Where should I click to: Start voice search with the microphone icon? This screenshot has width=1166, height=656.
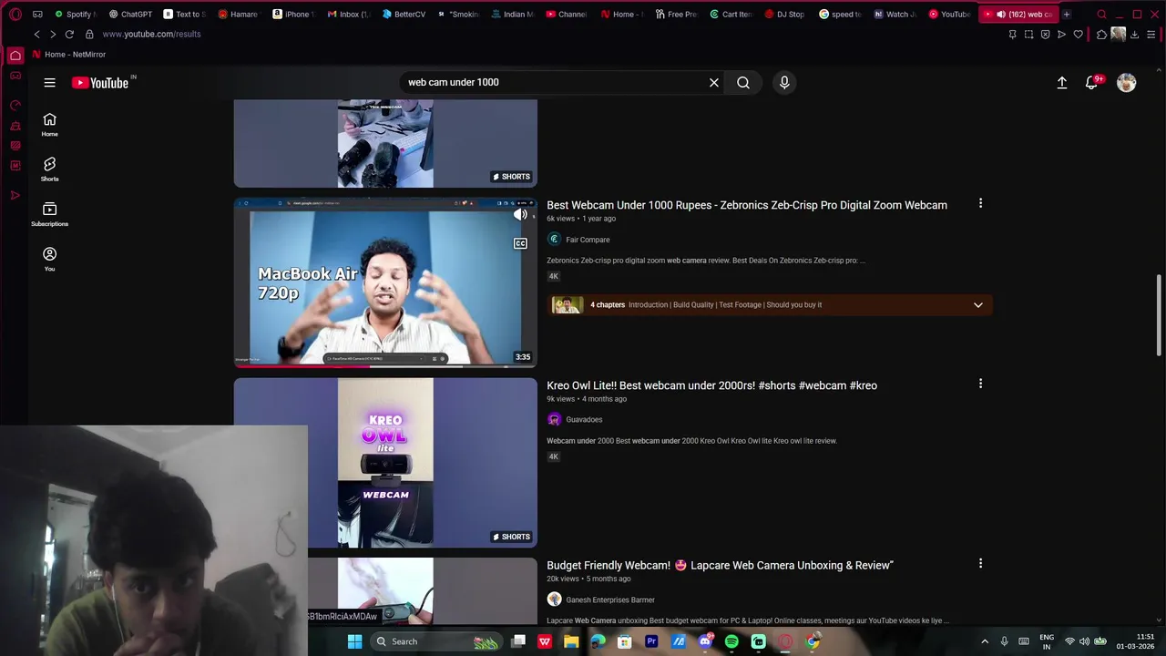pos(784,82)
